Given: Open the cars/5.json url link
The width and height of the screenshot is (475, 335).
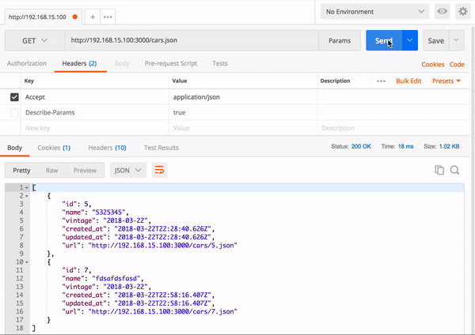Looking at the screenshot, I should coord(162,246).
